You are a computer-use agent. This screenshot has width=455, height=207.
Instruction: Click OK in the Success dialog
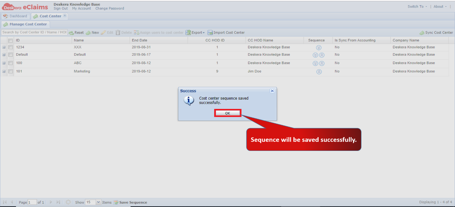pyautogui.click(x=228, y=113)
